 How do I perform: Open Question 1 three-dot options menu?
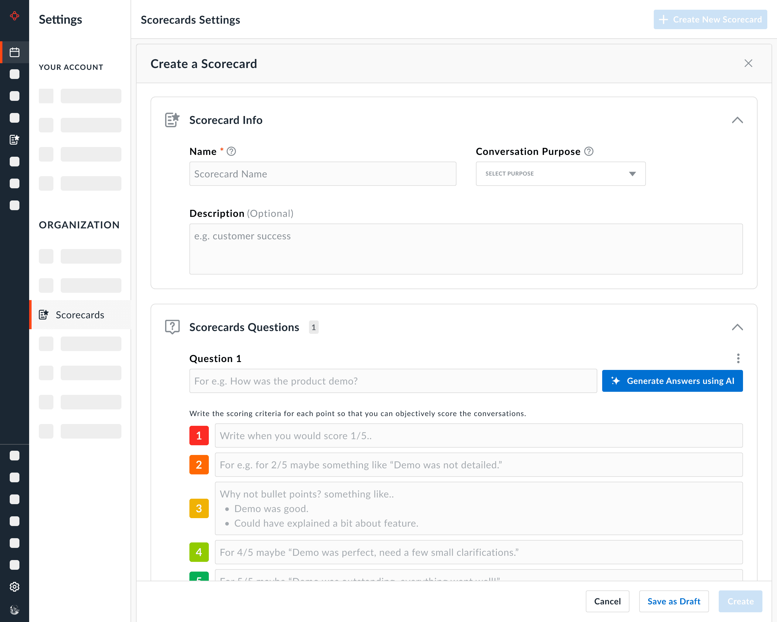coord(738,358)
